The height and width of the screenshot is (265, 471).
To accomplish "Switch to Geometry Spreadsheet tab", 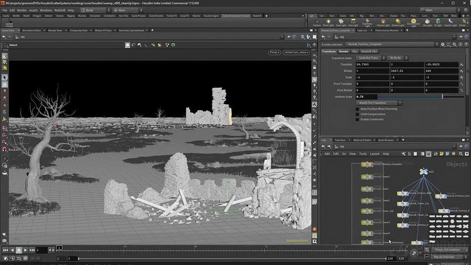I will coord(131,30).
